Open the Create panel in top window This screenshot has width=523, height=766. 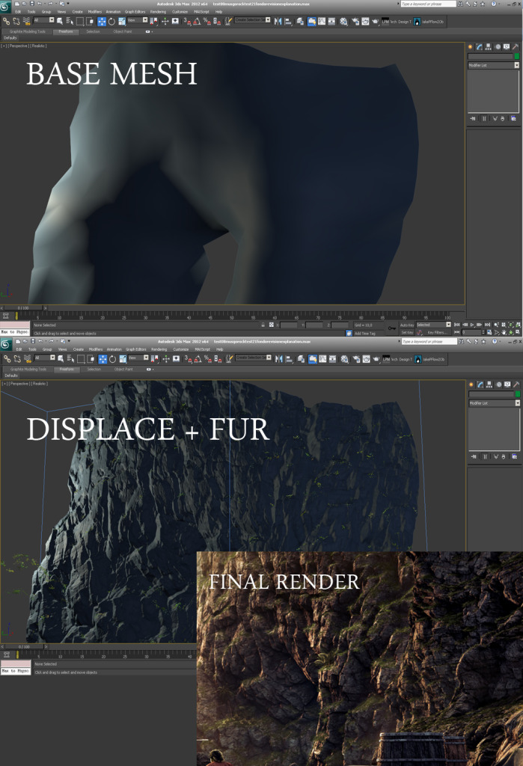pos(470,47)
